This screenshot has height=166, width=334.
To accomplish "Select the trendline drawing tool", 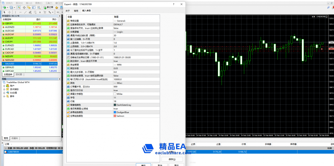I will coord(25,12).
